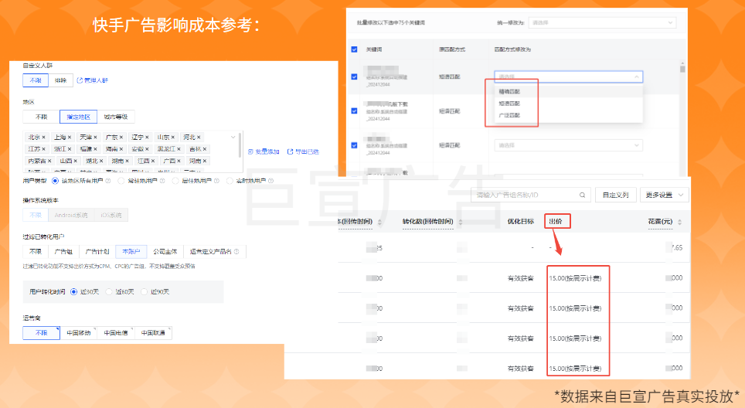Image resolution: width=745 pixels, height=408 pixels.
Task: Click the 自定义列 button
Action: (x=615, y=195)
